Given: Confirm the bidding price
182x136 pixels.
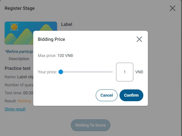Looking at the screenshot, I should 131,95.
